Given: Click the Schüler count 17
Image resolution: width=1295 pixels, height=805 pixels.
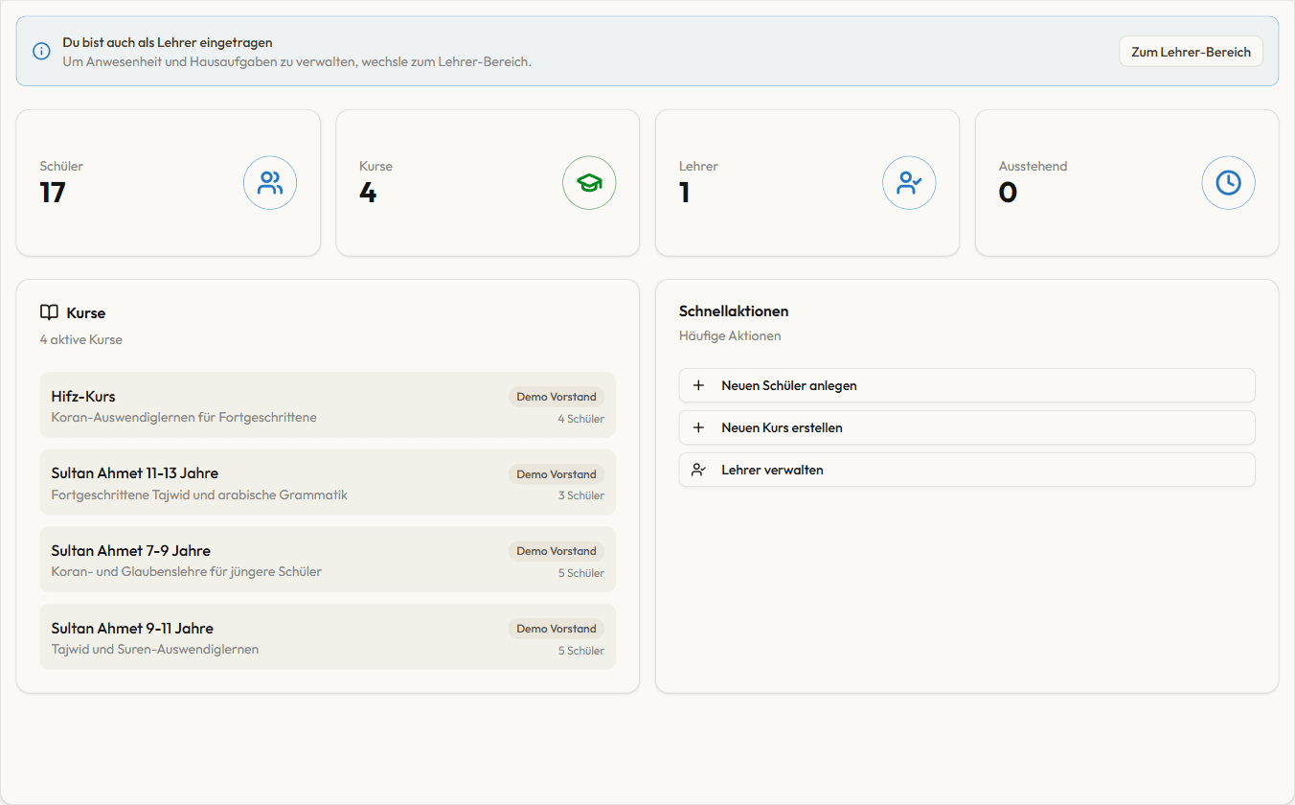Looking at the screenshot, I should [x=53, y=193].
